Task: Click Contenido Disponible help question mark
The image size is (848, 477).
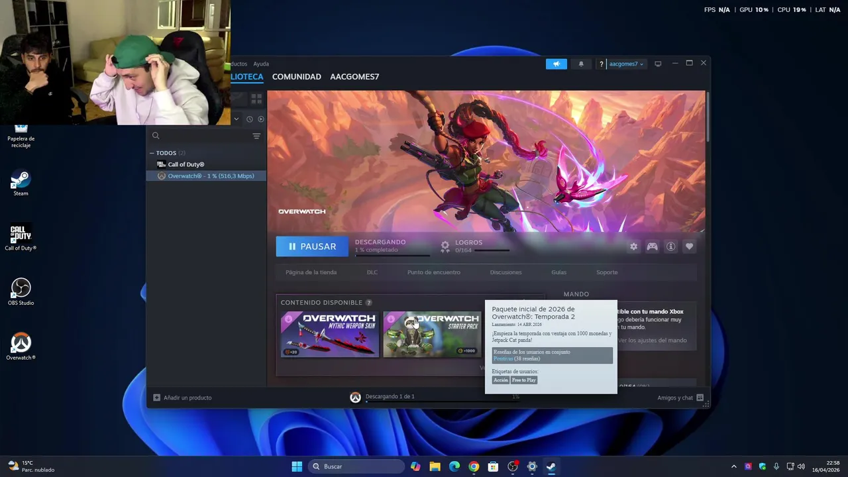Action: click(369, 303)
